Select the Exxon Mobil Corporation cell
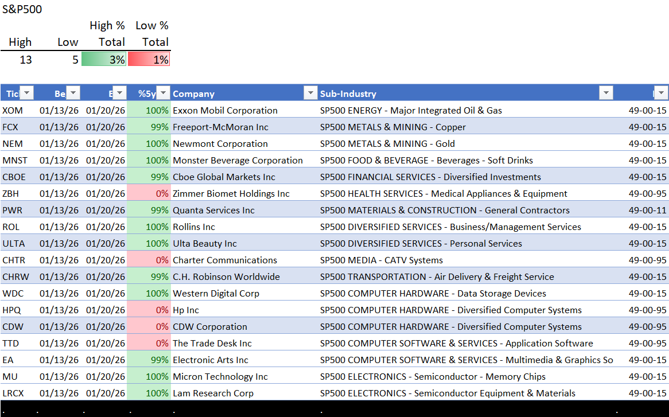The image size is (669, 417). coord(225,110)
